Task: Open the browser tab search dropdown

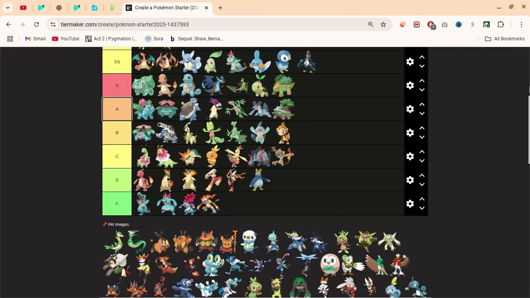Action: [7, 7]
